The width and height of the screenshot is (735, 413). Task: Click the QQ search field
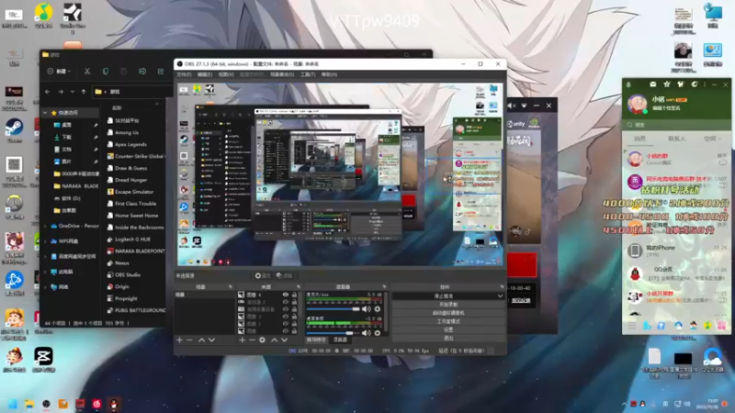(x=676, y=125)
